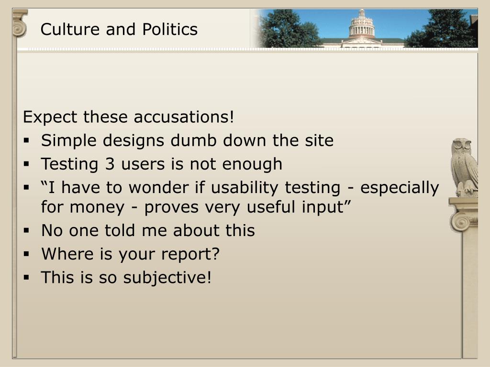Click 'for money - proves very useful input' line

[196, 207]
